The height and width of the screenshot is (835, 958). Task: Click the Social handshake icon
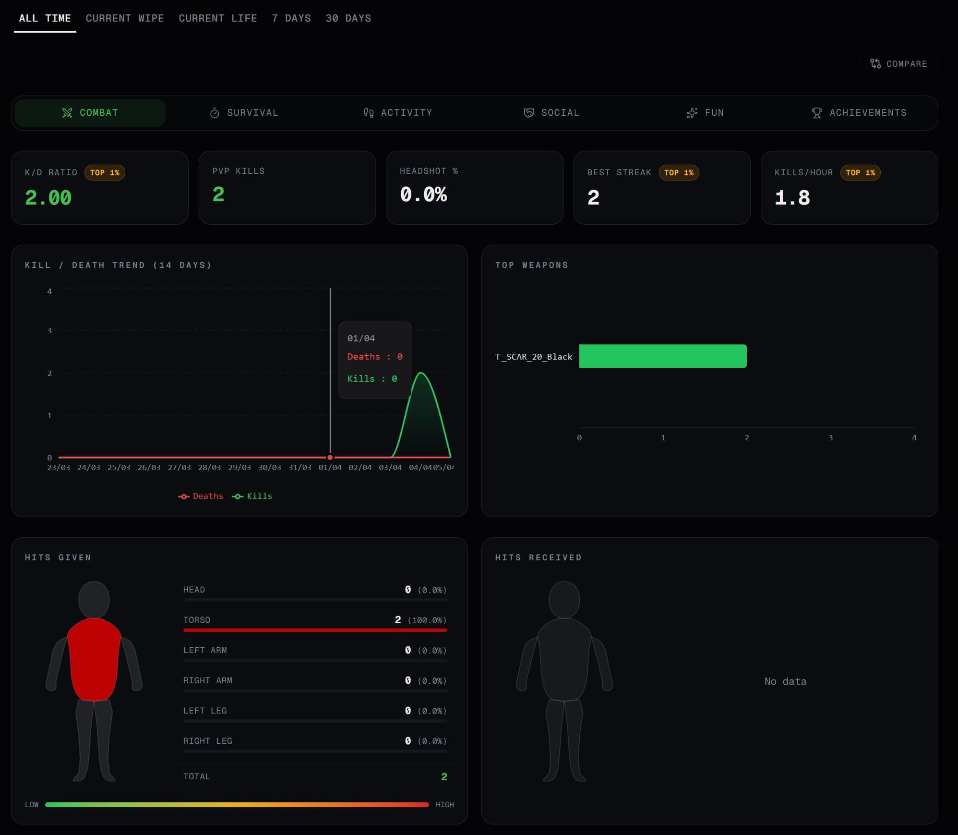(x=528, y=112)
